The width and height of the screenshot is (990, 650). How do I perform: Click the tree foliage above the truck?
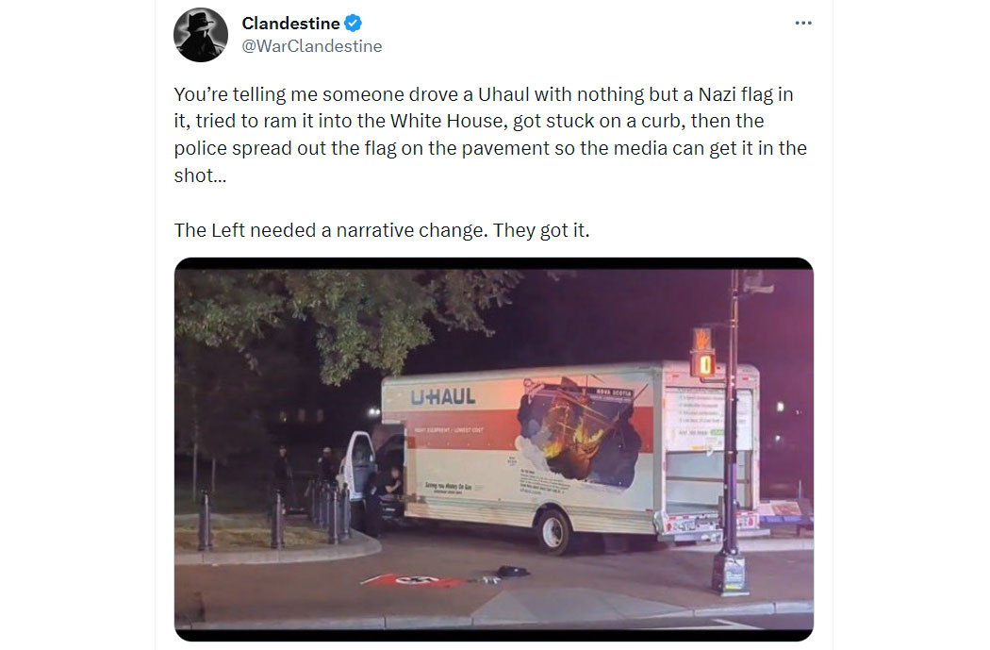click(x=341, y=316)
